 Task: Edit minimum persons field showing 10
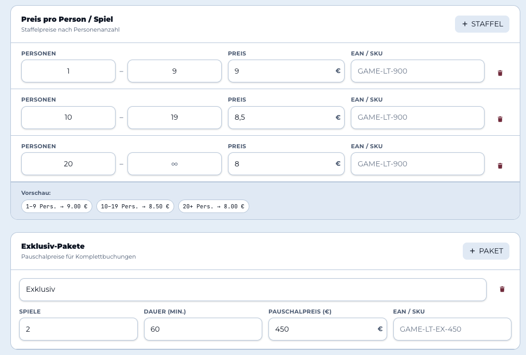68,118
